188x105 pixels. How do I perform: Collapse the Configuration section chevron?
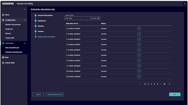[25, 20]
